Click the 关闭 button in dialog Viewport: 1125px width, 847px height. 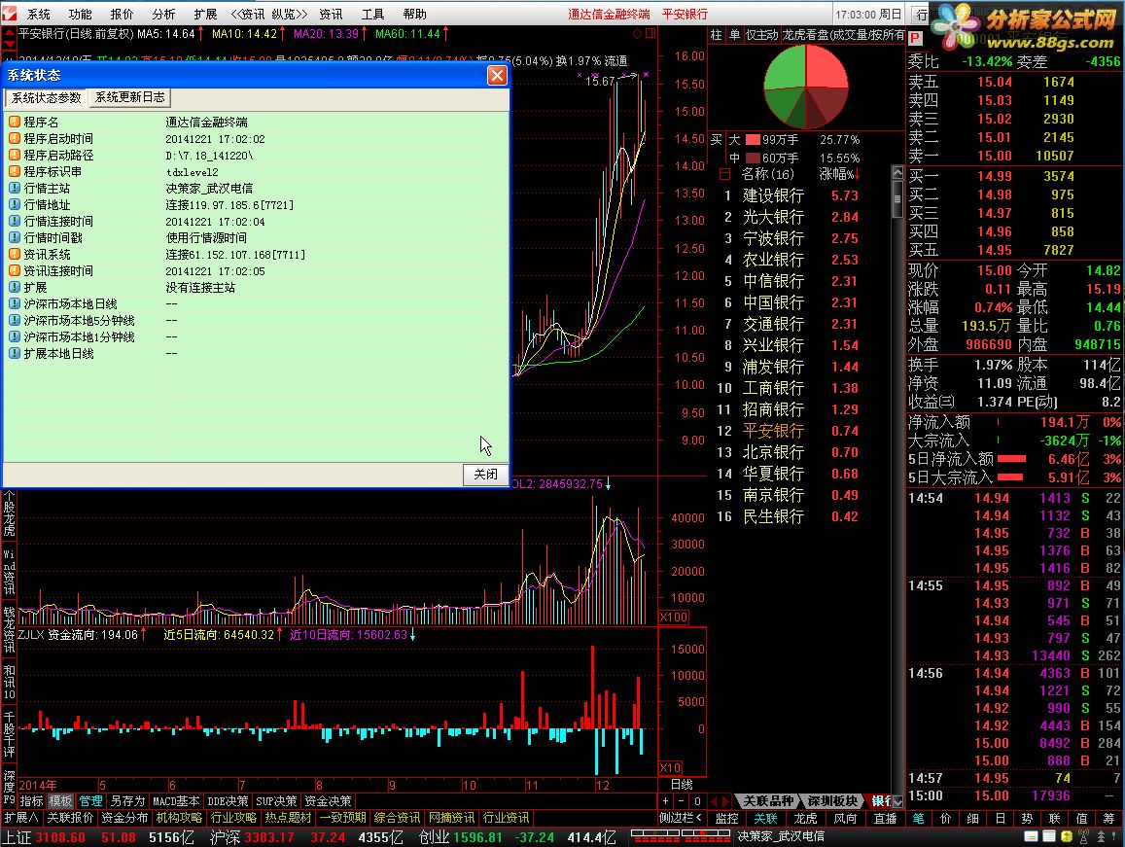[x=486, y=474]
